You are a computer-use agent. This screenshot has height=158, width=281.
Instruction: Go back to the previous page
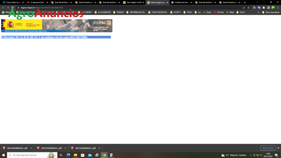coord(3,8)
